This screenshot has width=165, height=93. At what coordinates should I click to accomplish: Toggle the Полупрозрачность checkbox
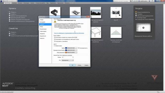(x=78, y=48)
